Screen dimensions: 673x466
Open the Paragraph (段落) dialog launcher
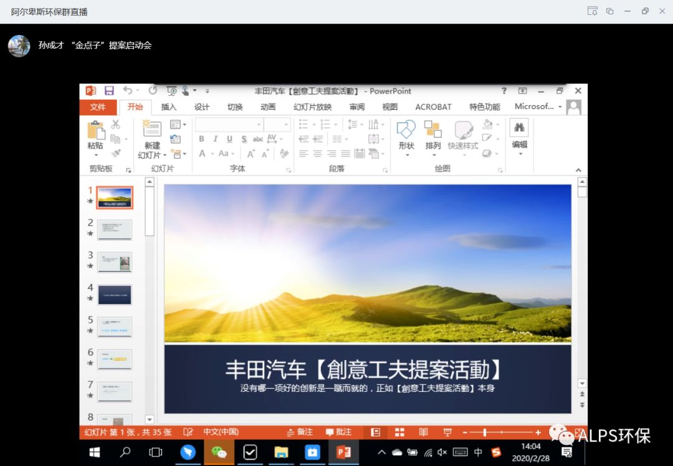coord(385,170)
